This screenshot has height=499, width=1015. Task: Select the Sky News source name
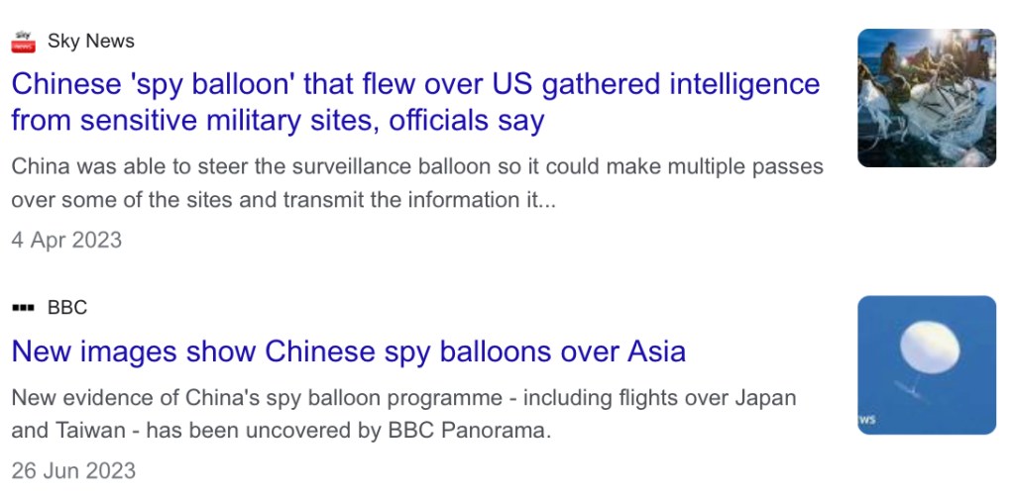(90, 42)
